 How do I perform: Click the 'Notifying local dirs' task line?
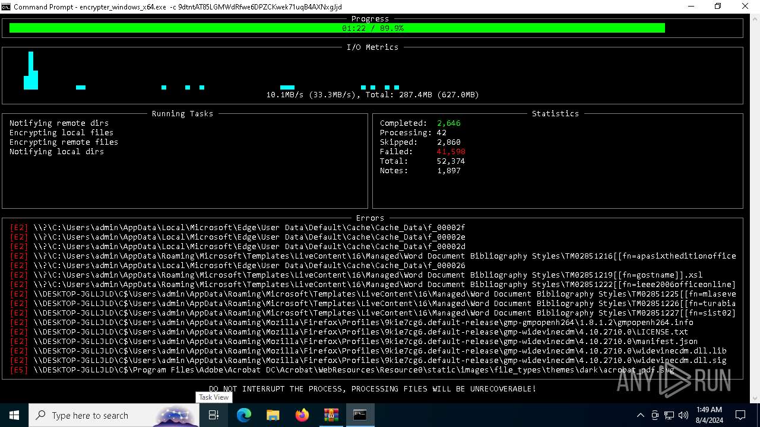click(x=56, y=152)
